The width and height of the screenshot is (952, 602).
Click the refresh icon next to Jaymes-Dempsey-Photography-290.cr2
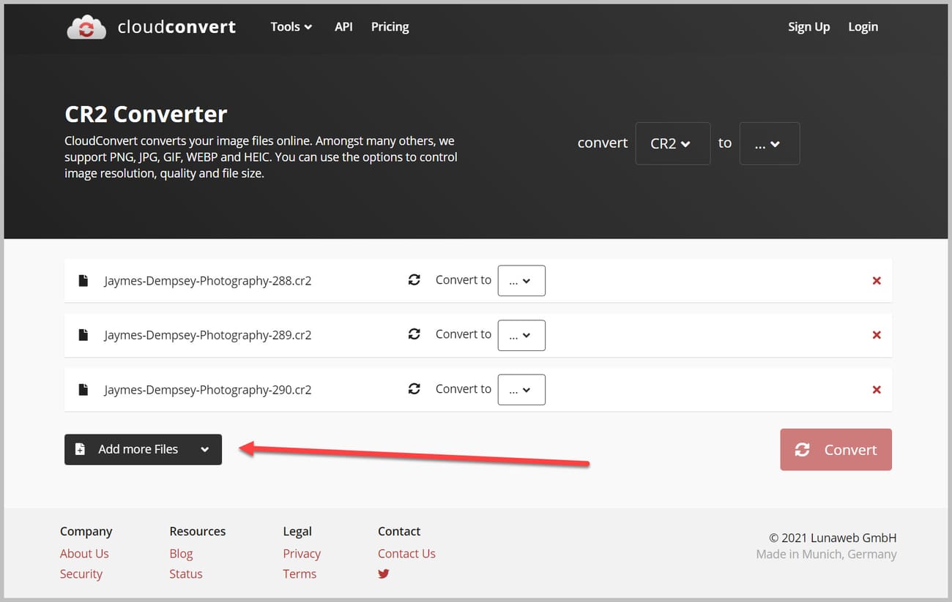coord(414,388)
